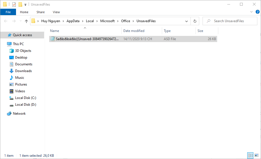This screenshot has height=159, width=261.
Task: Click the ASD file's notepad icon
Action: click(53, 39)
